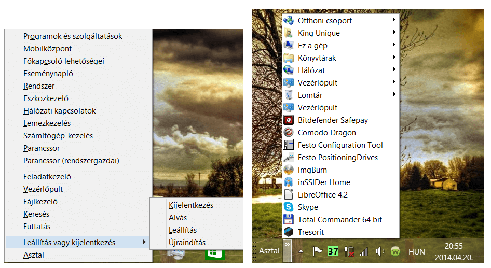Select Rendszer menu entry
Image resolution: width=491 pixels, height=268 pixels.
[x=39, y=86]
